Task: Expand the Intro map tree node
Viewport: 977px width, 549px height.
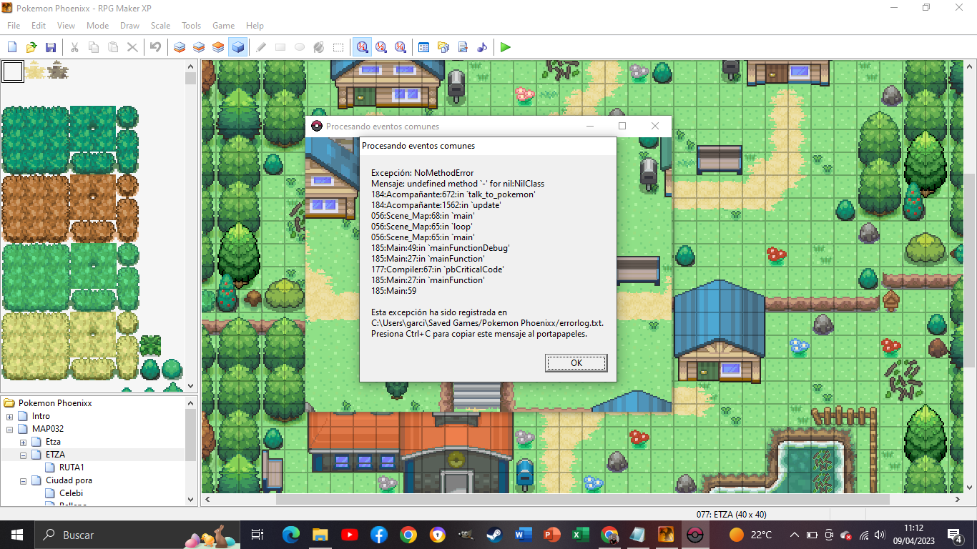Action: coord(10,416)
